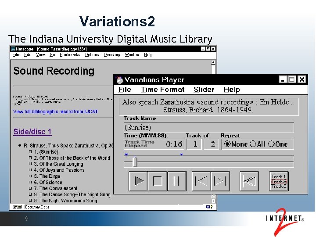
Task: Select track 4. Of Joys and Passions
Action: (59, 170)
